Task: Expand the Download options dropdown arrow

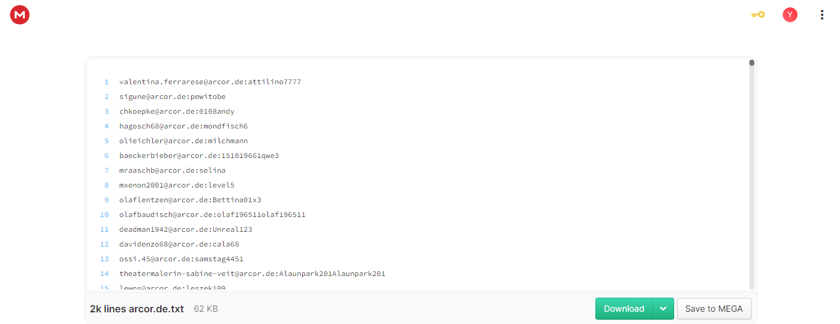Action: click(663, 309)
